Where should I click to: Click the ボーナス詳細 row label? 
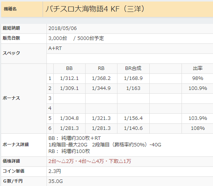[16, 144]
